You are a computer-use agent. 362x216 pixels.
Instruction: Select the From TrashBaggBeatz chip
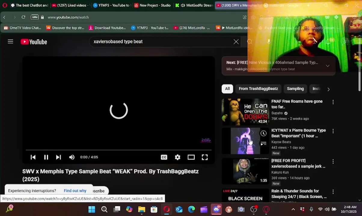[258, 89]
